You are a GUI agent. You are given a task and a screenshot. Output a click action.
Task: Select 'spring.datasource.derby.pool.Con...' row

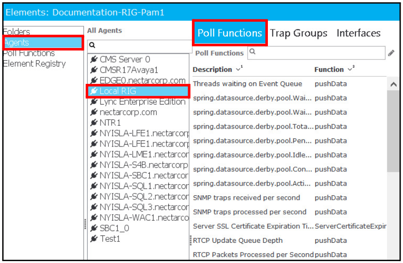[289, 169]
